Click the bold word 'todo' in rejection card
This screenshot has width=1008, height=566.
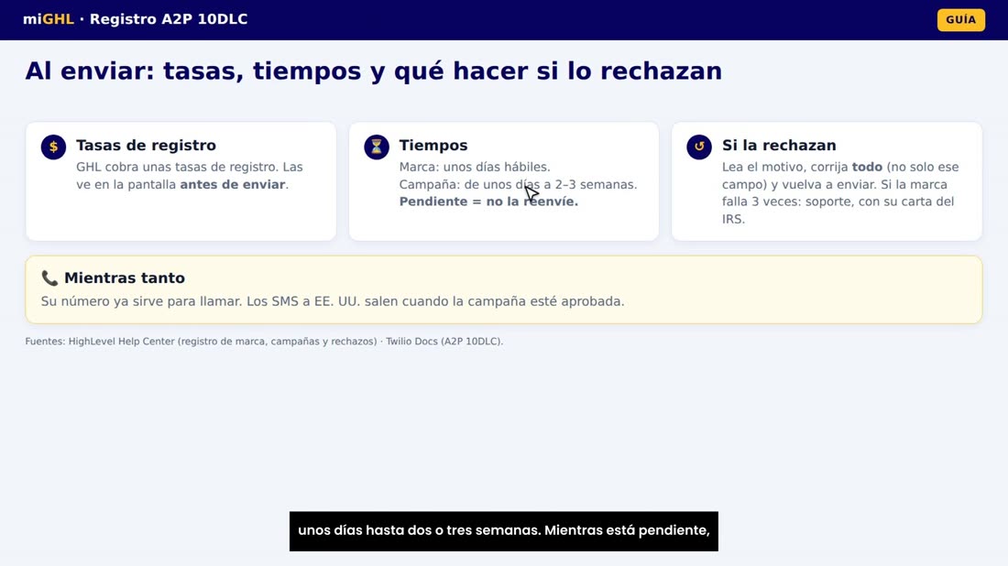tap(867, 167)
